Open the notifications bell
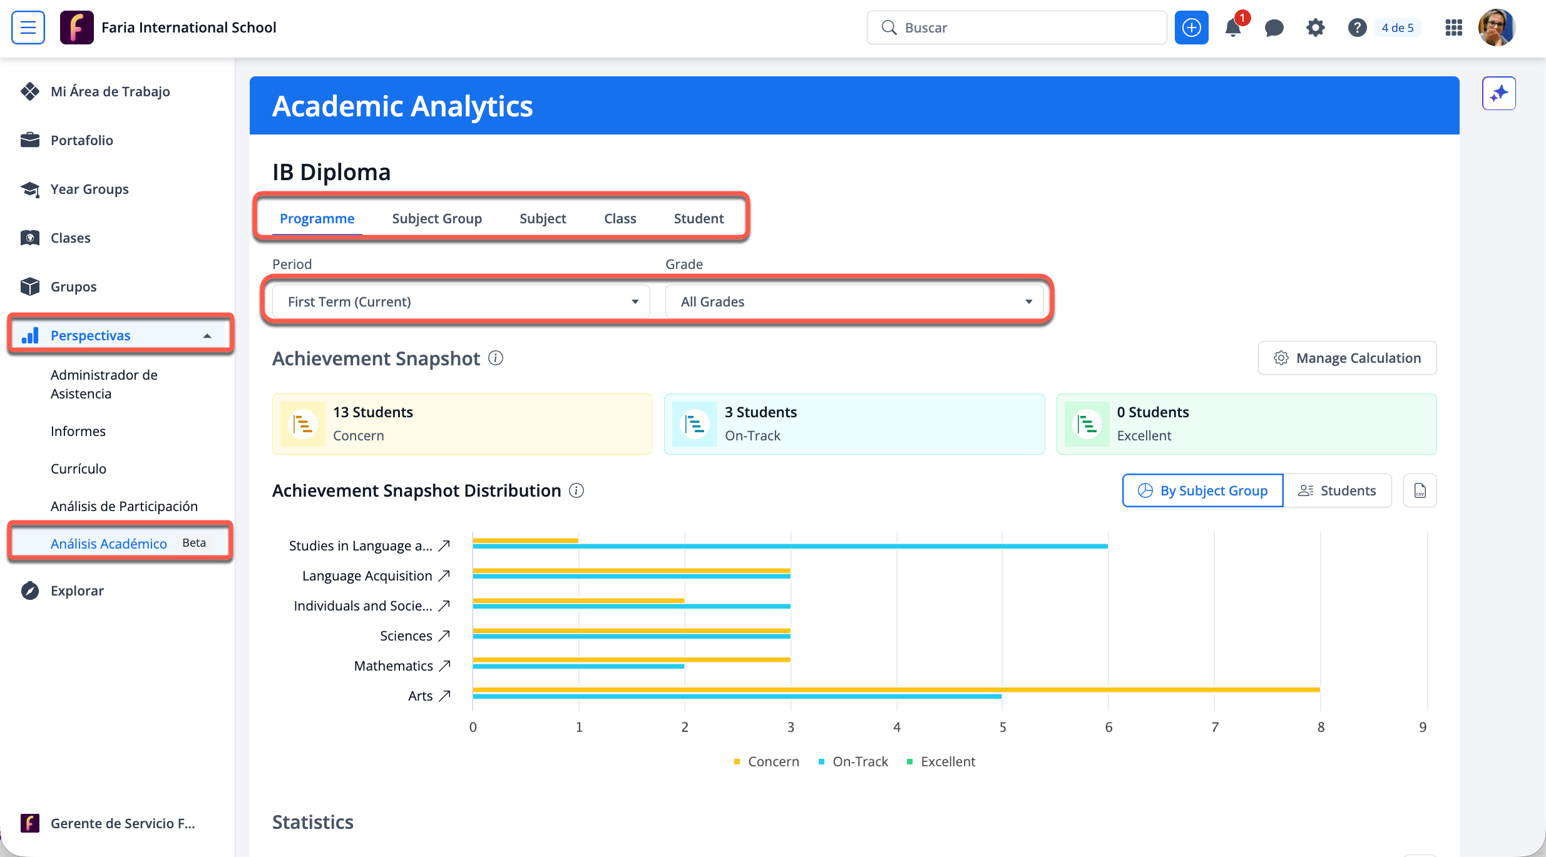This screenshot has width=1546, height=857. (1232, 28)
